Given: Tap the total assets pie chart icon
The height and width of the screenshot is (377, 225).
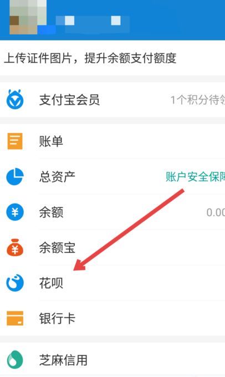Looking at the screenshot, I should click(15, 177).
